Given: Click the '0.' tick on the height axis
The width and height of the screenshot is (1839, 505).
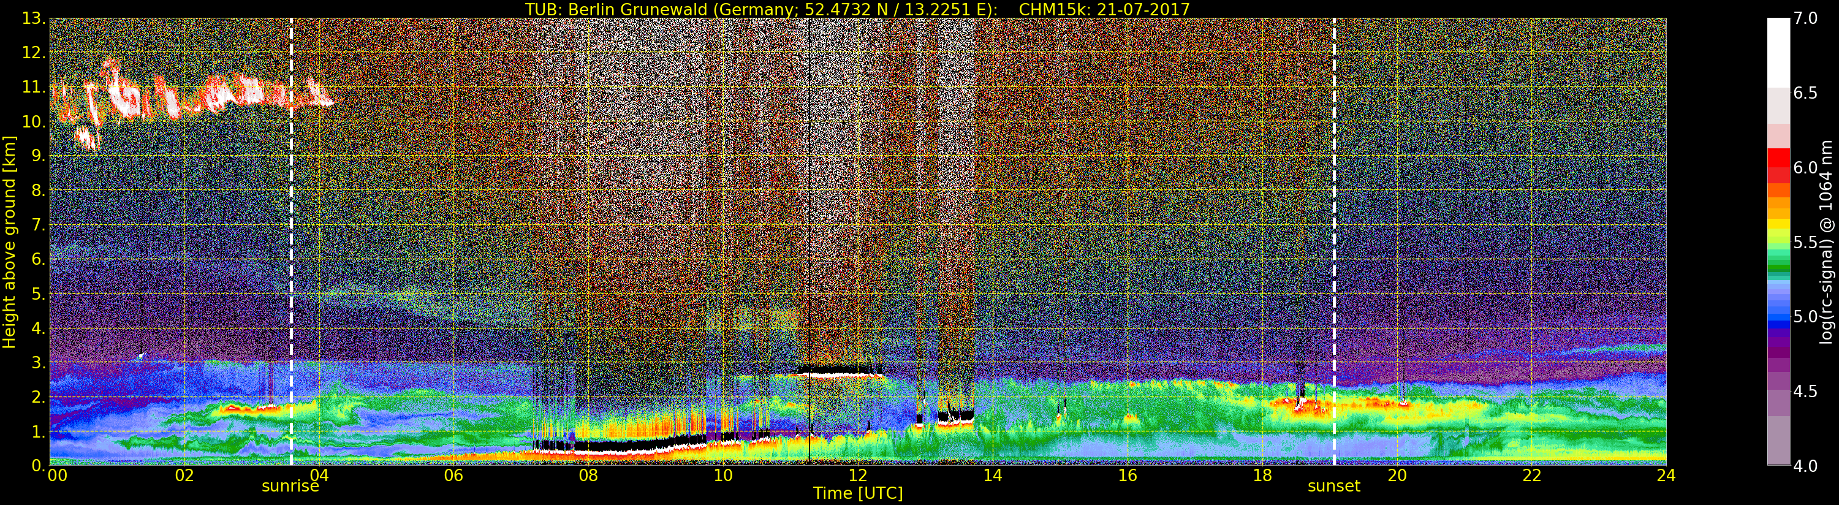Looking at the screenshot, I should click(x=39, y=465).
